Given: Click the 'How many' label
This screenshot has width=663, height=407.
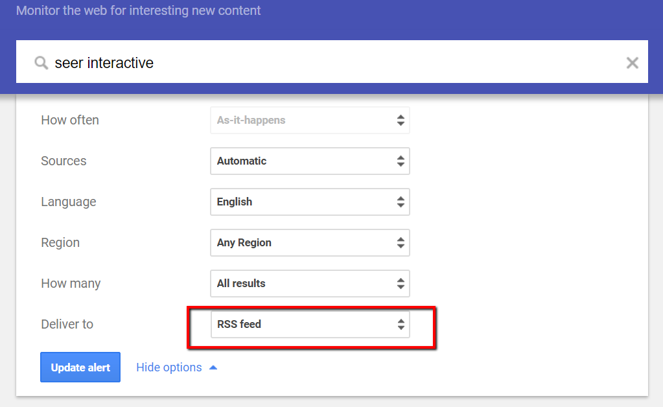Looking at the screenshot, I should point(71,284).
